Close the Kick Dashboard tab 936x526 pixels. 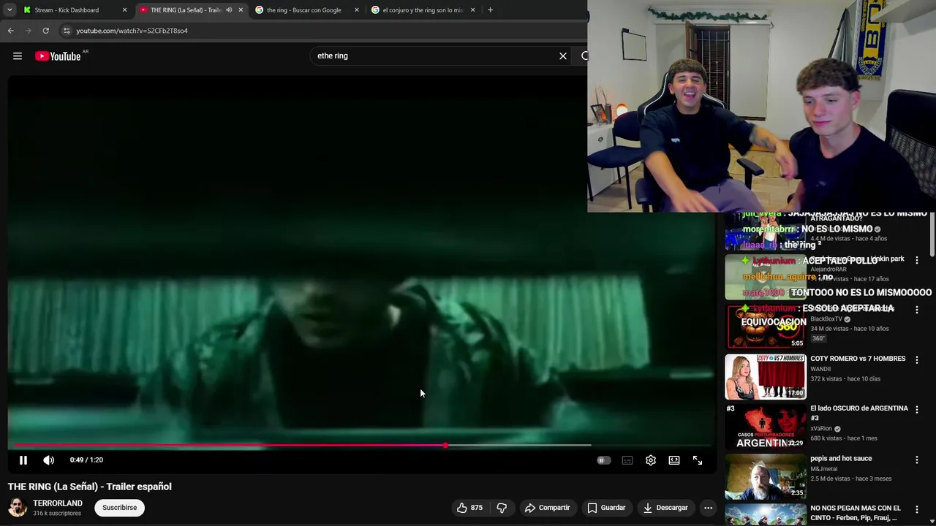[124, 10]
